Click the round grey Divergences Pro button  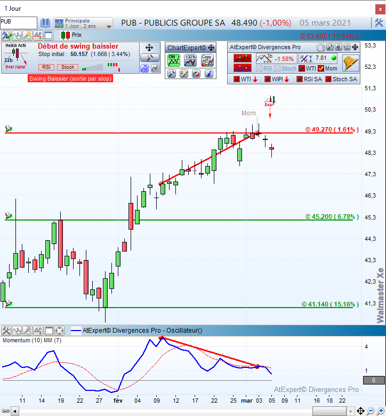point(321,47)
